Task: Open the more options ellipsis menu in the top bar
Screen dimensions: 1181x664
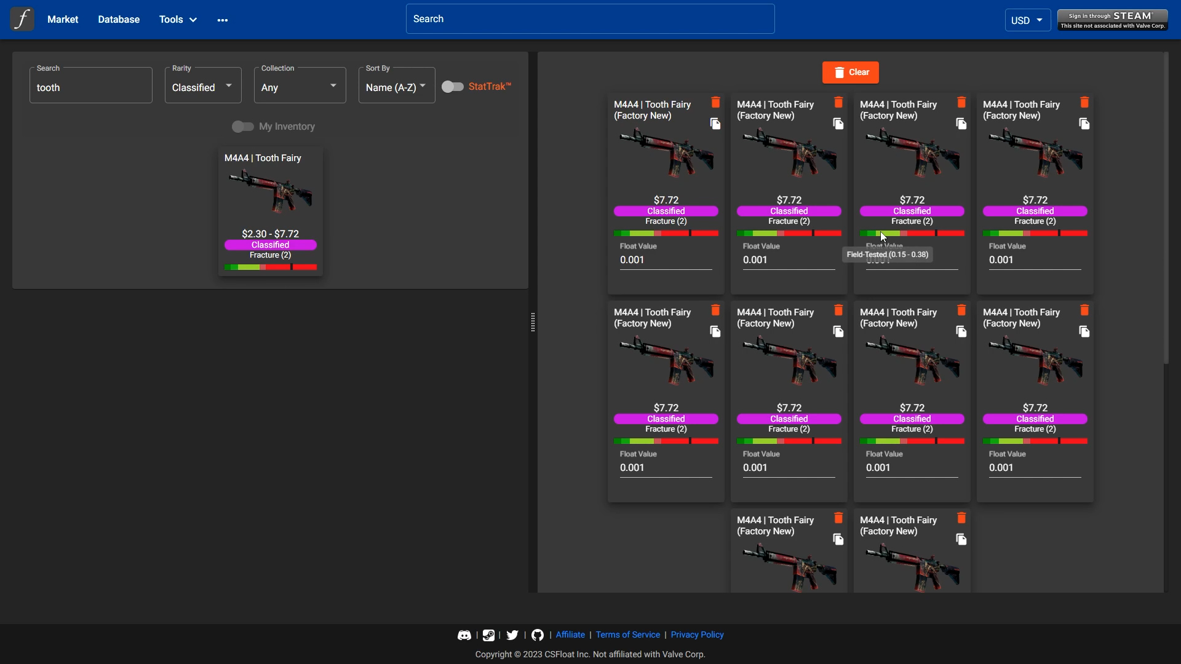Action: coord(223,20)
